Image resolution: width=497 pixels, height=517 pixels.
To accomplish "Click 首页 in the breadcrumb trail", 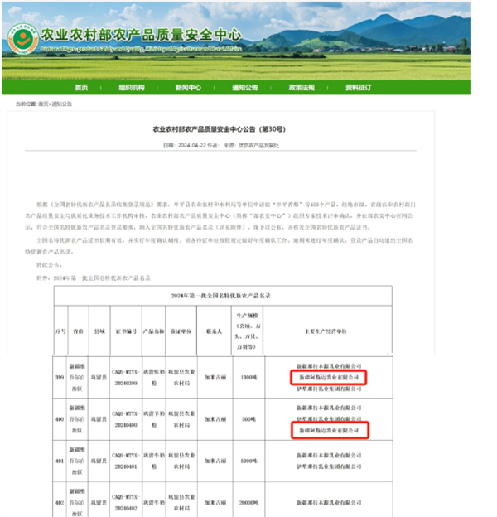I will coord(43,104).
